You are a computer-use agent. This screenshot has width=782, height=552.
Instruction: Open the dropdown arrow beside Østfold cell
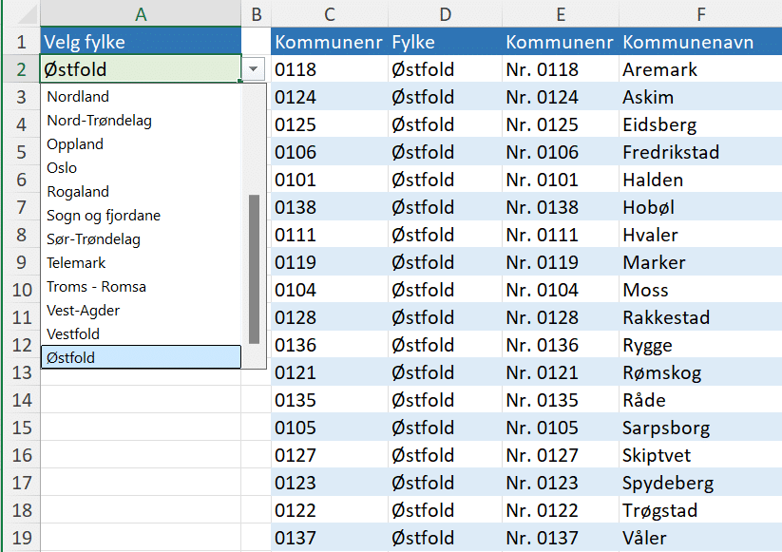point(254,69)
